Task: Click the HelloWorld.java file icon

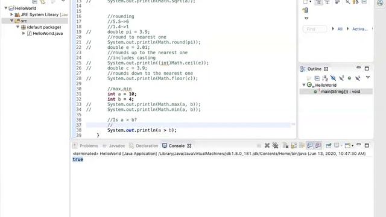Action: click(30, 34)
